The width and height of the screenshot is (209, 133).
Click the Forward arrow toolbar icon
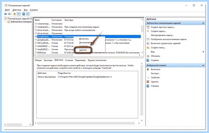point(9,14)
